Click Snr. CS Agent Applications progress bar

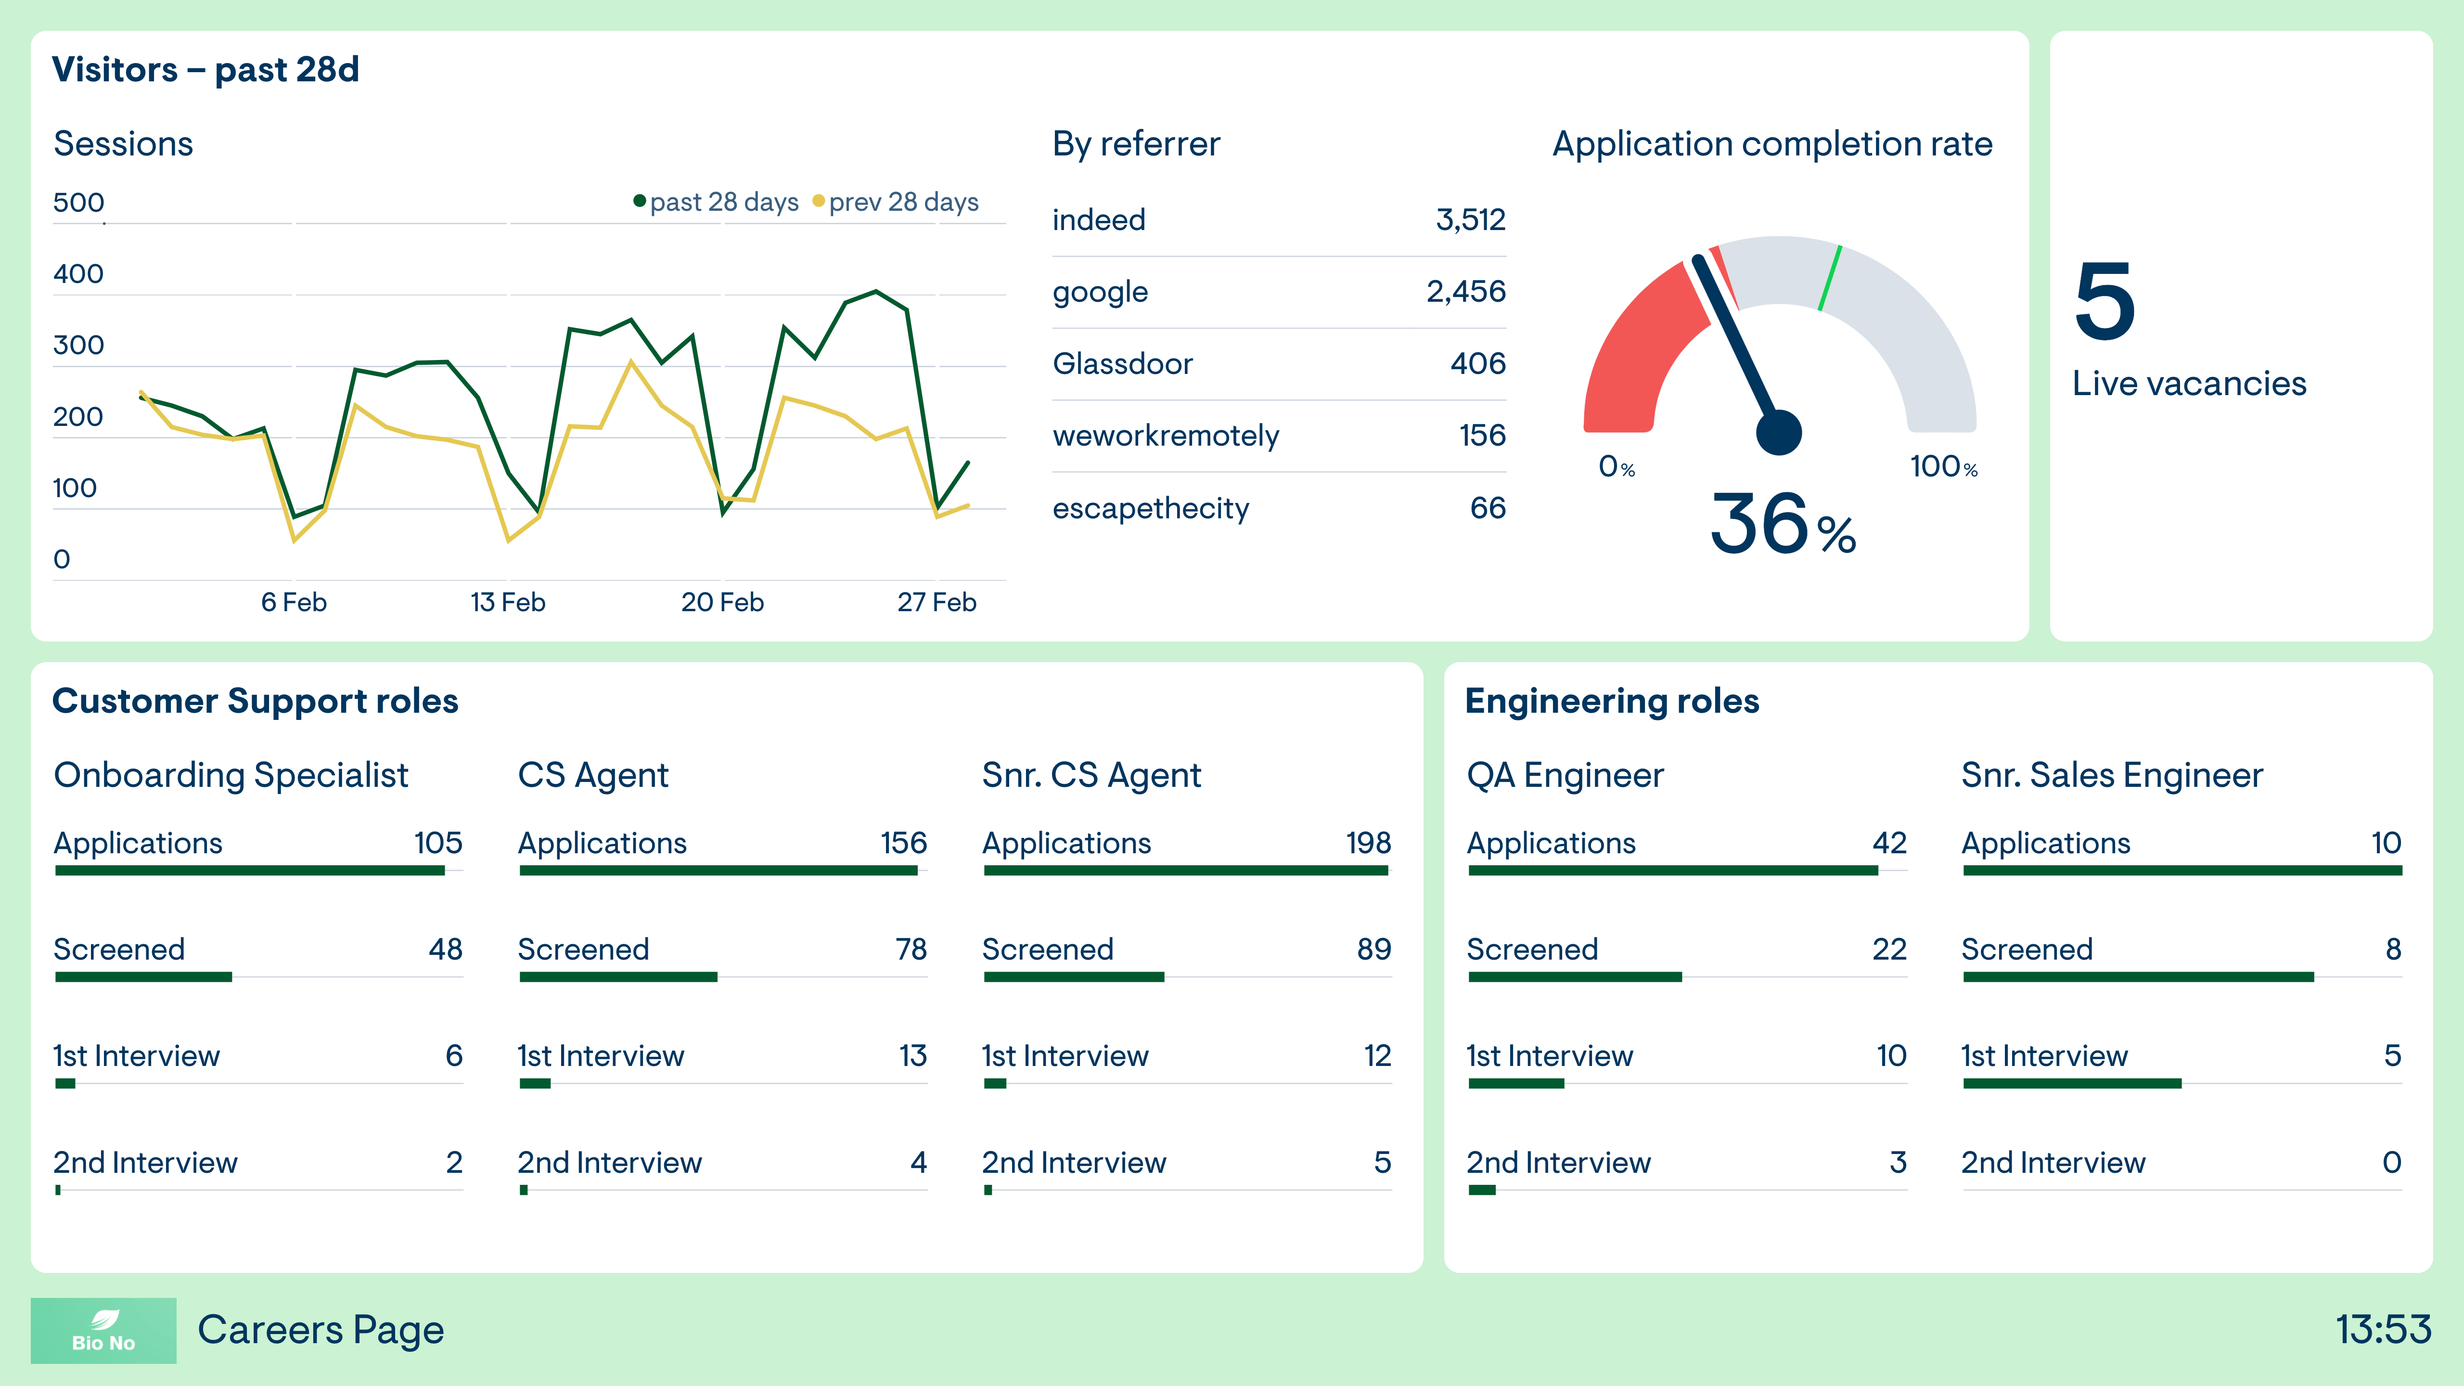[x=1187, y=871]
